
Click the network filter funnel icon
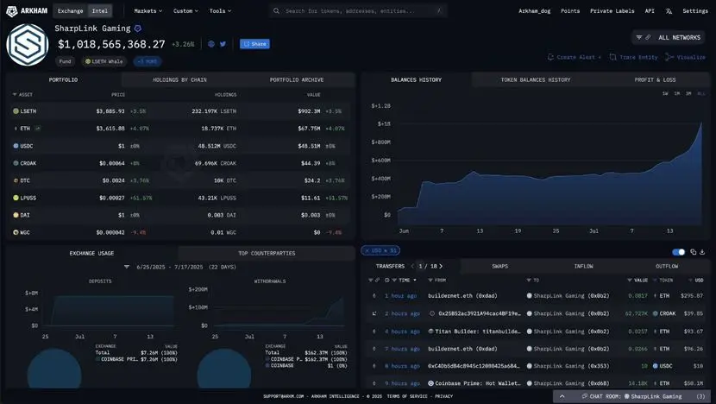[x=639, y=37]
